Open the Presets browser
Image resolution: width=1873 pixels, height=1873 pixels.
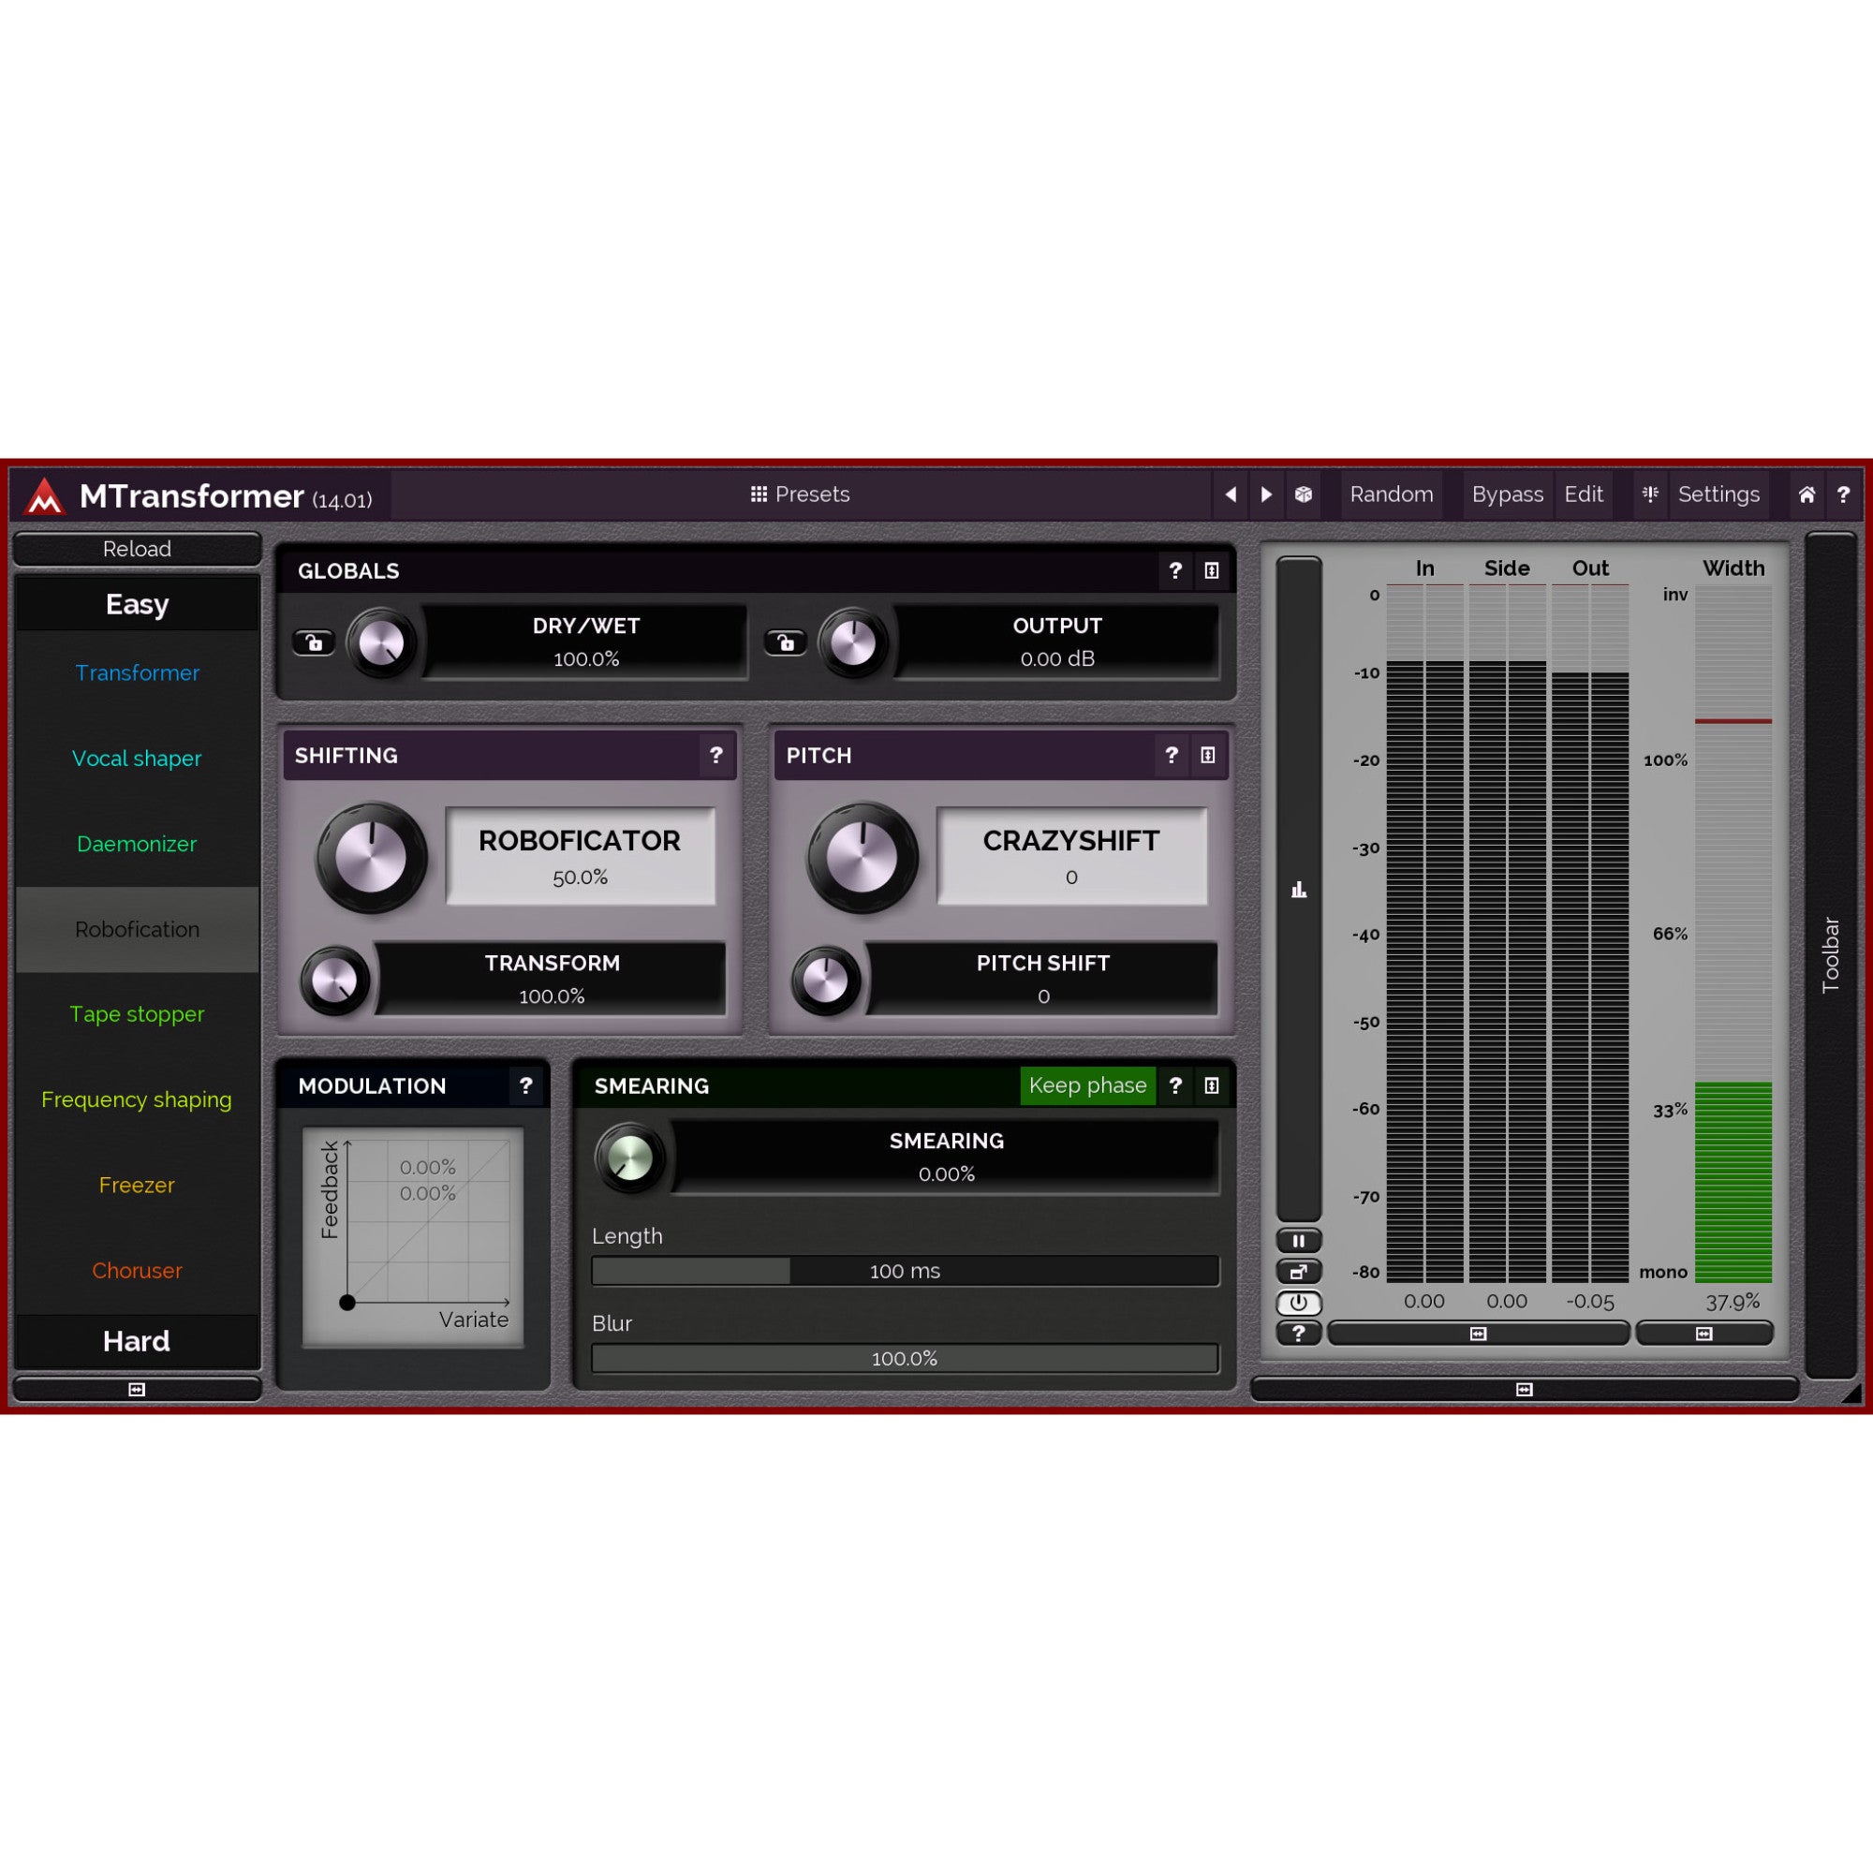(x=800, y=494)
